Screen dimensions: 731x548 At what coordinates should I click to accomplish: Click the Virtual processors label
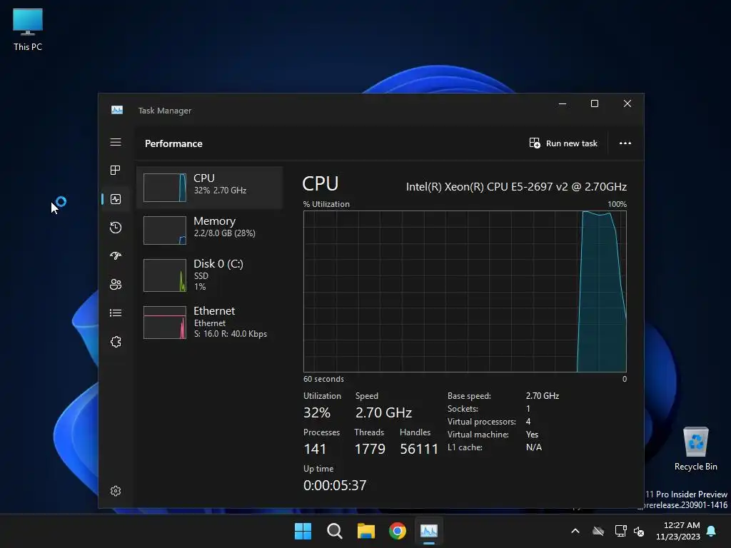[482, 422]
